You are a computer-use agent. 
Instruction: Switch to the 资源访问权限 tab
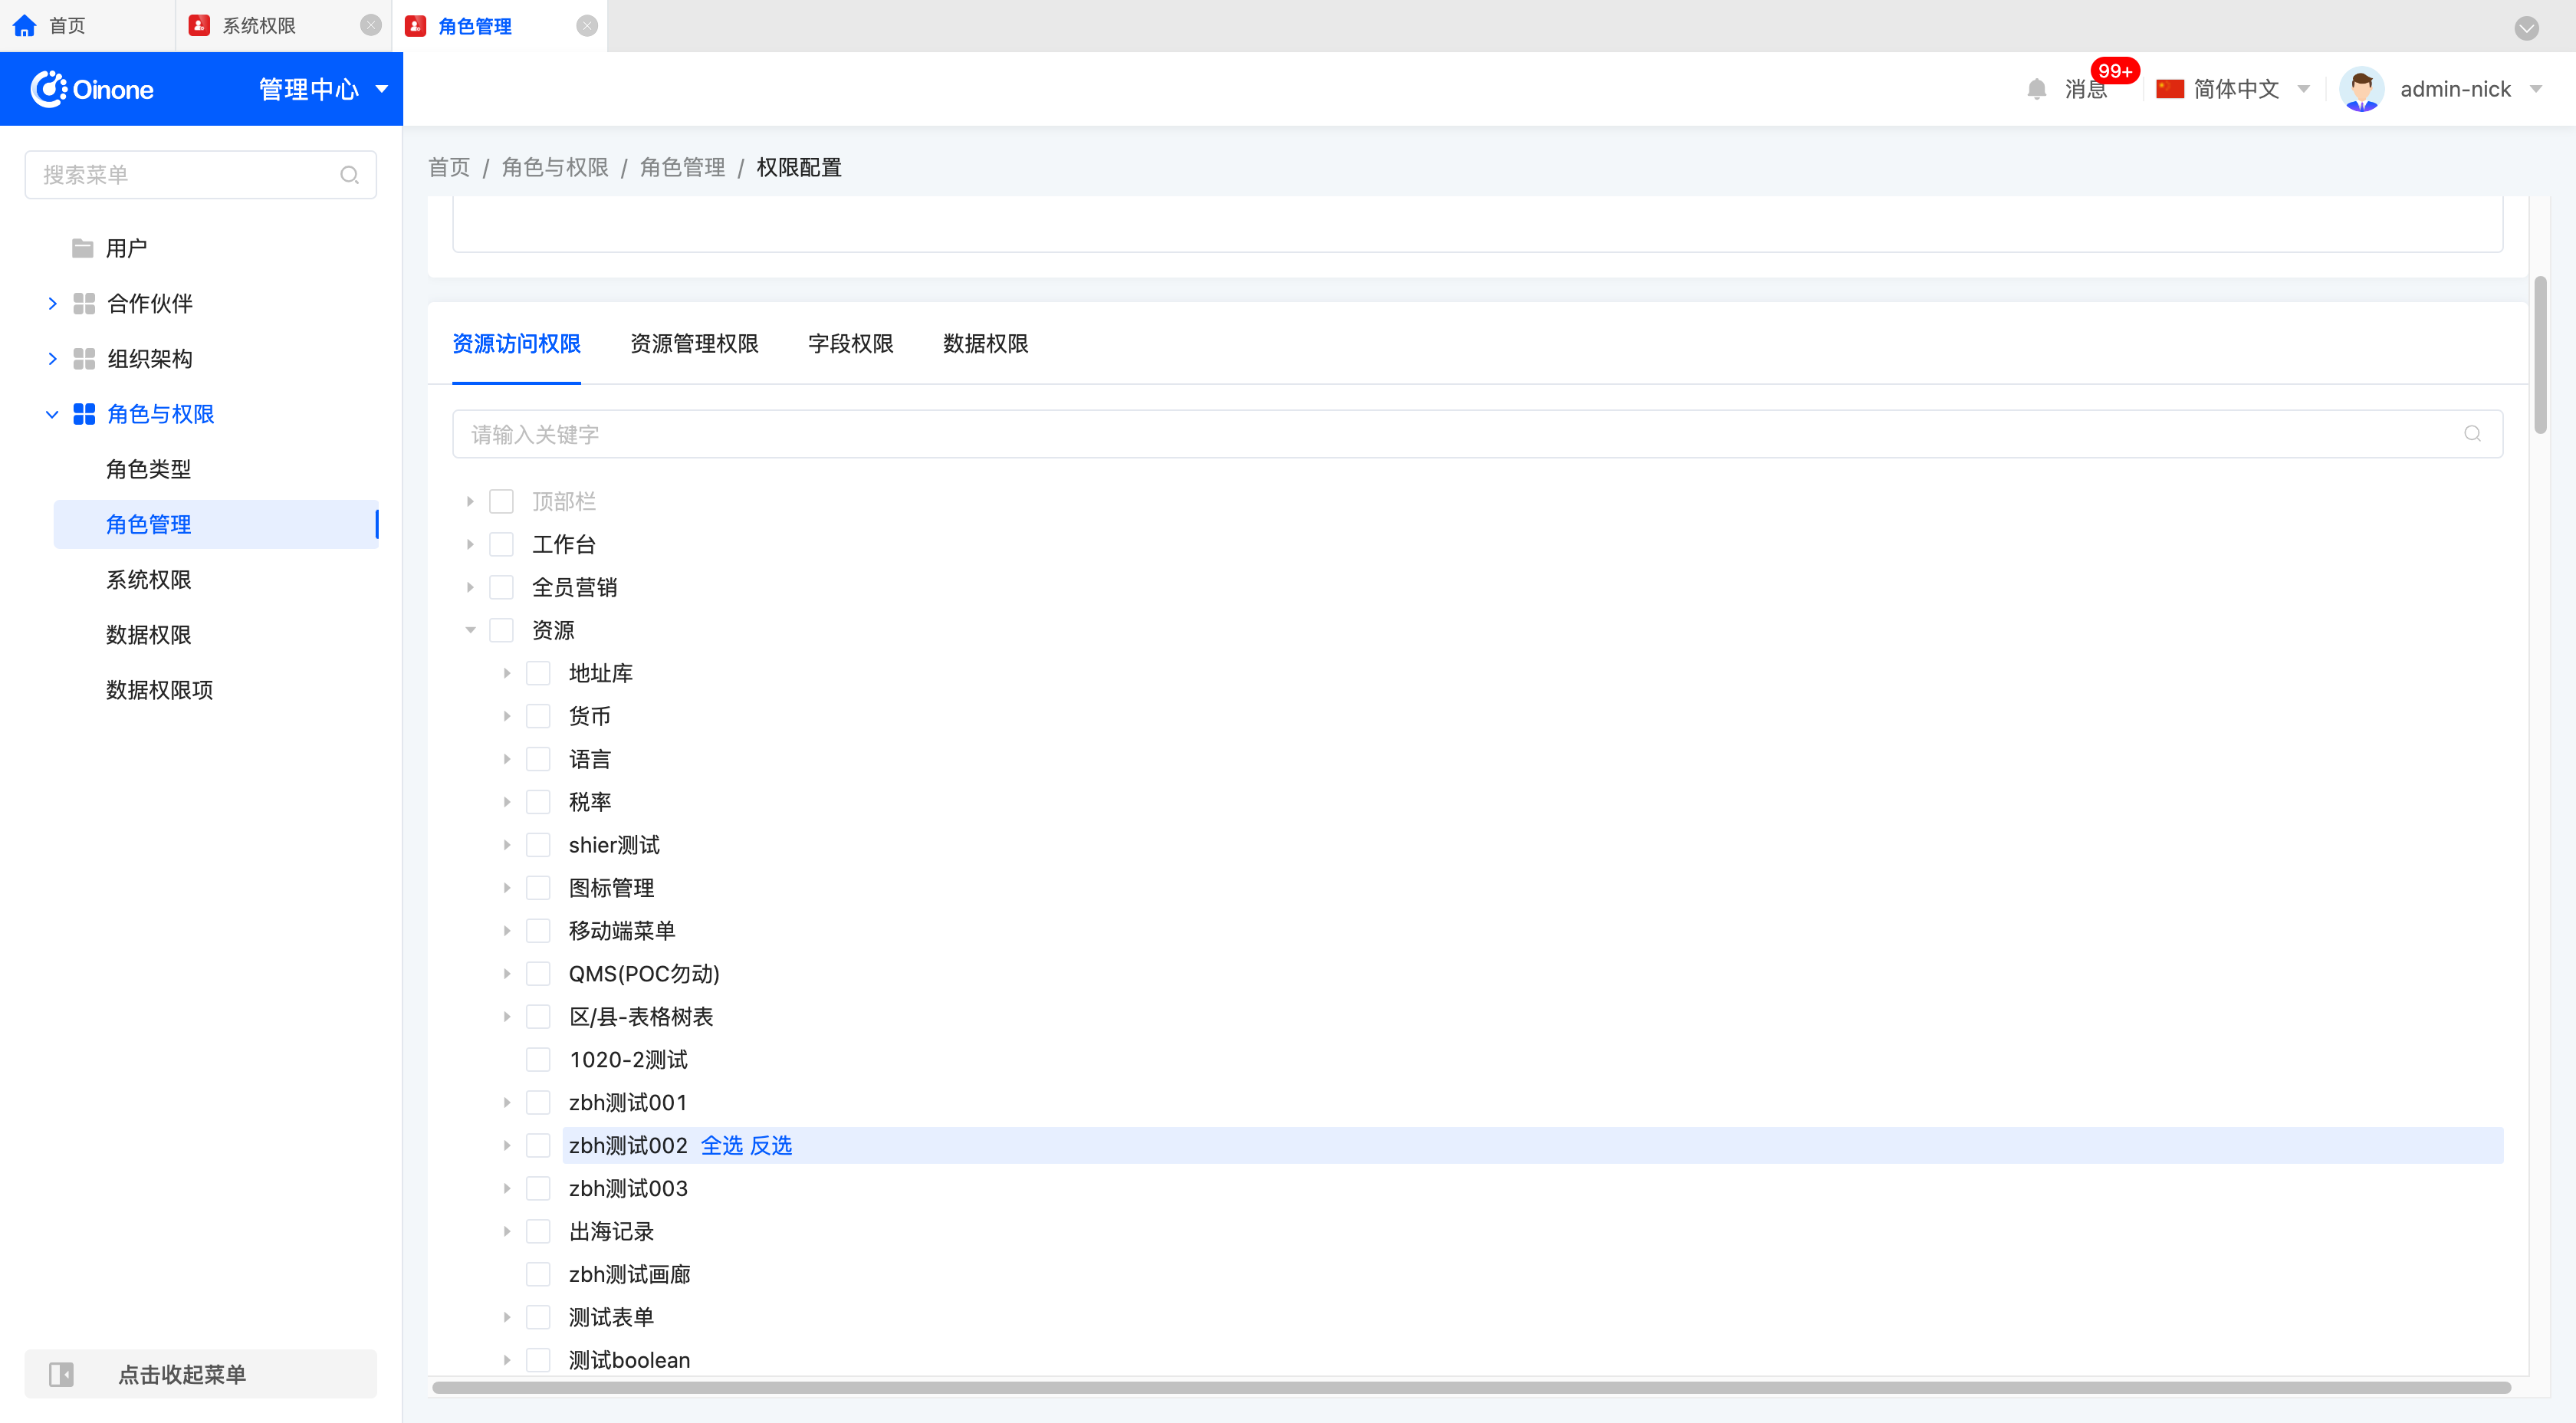516,344
